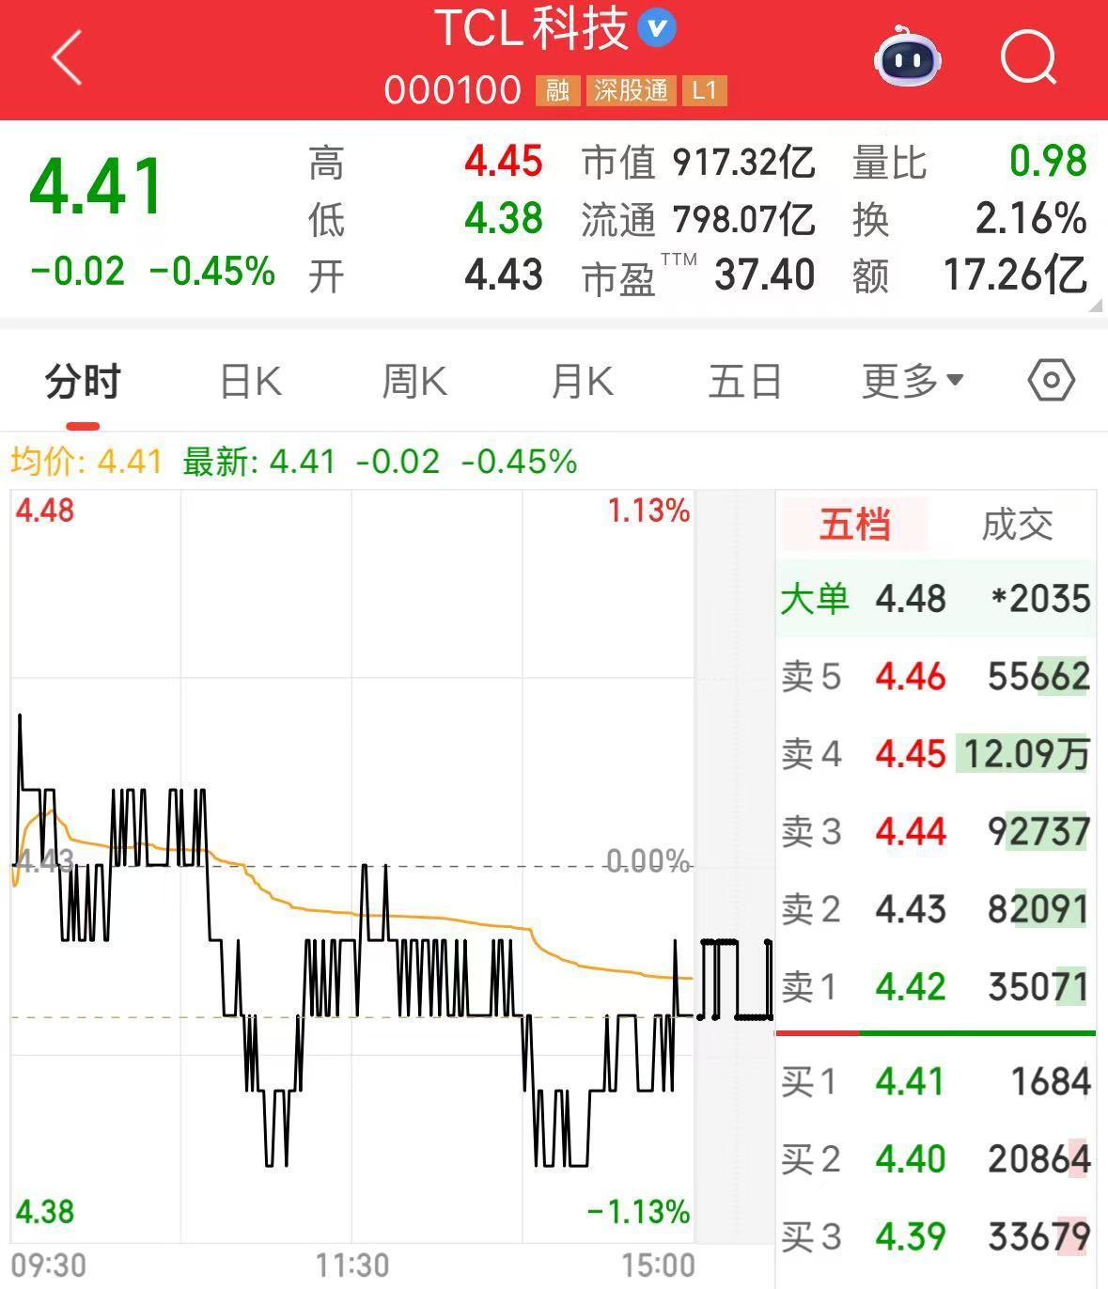The width and height of the screenshot is (1108, 1289).
Task: Tap the 11:30 time axis label
Action: point(352,1265)
